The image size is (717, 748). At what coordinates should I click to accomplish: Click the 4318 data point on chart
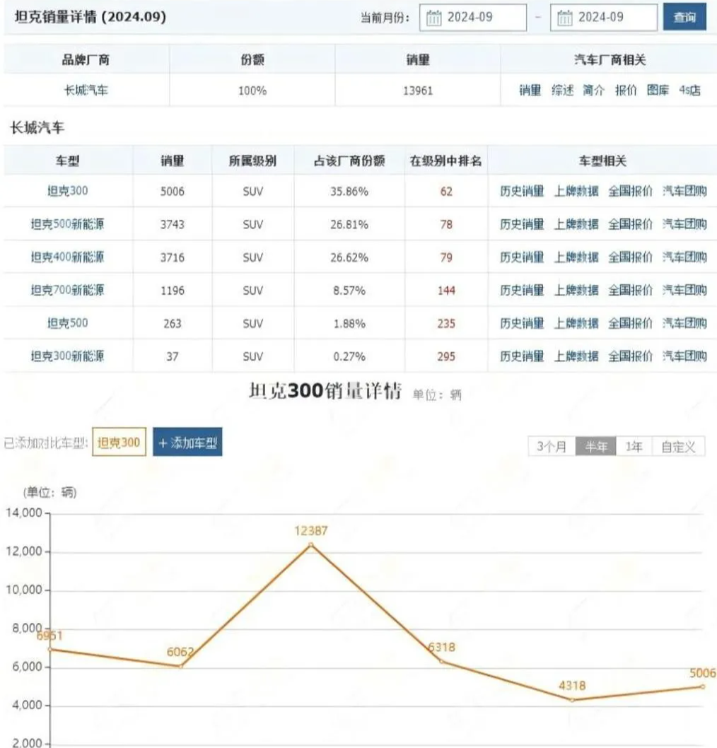pyautogui.click(x=573, y=700)
